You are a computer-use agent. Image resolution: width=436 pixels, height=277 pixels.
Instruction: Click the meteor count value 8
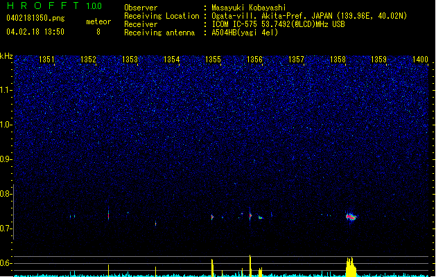[x=98, y=32]
